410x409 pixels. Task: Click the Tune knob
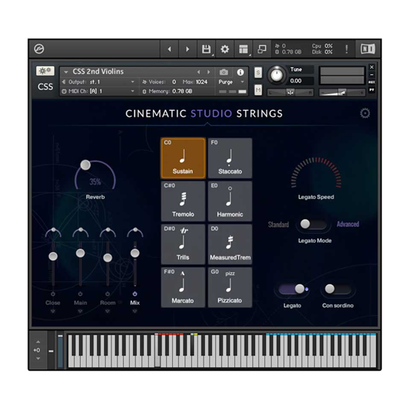pyautogui.click(x=278, y=75)
